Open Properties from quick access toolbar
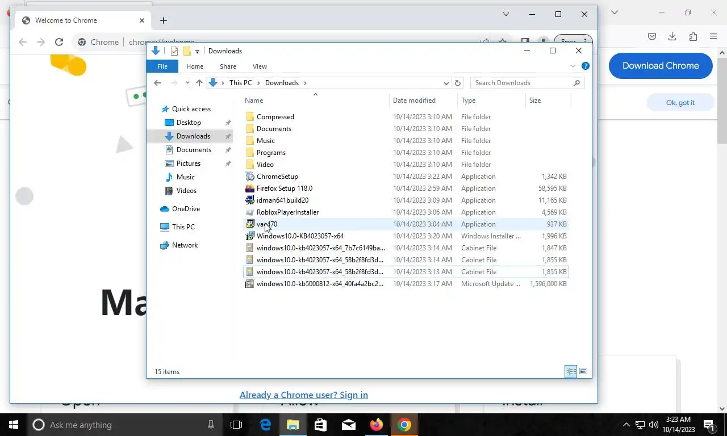Viewport: 727px width, 436px height. point(174,51)
